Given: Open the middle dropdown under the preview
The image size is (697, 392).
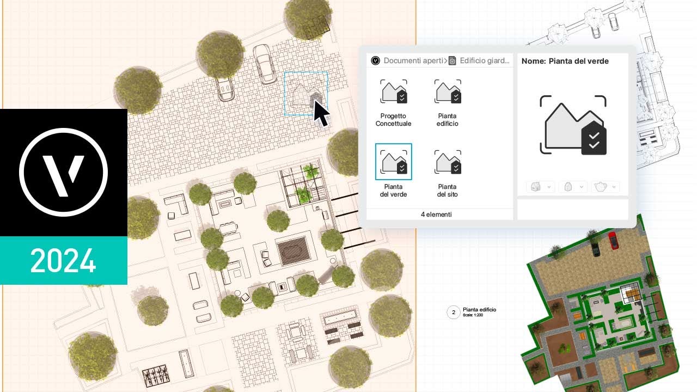Looking at the screenshot, I should (572, 187).
